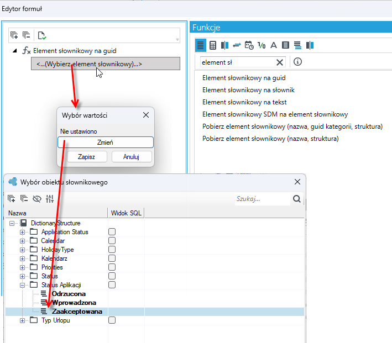Click the Anuluj button
Screen dimensions: 392x343
[131, 157]
